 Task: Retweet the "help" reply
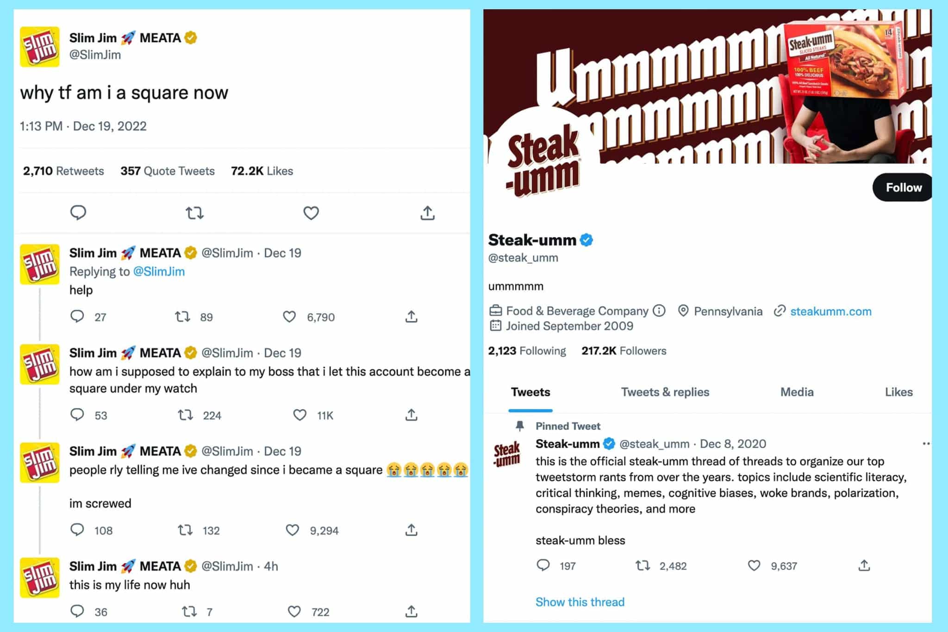[x=183, y=317]
